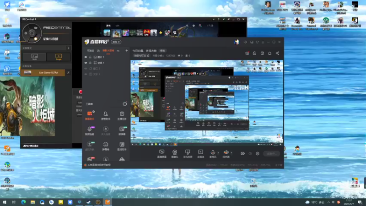Click the 扬声器 speaker icon
Image resolution: width=366 pixels, height=206 pixels.
click(x=226, y=152)
